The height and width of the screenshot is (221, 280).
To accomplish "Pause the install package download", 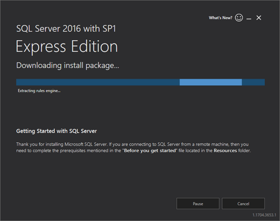I will pyautogui.click(x=198, y=204).
